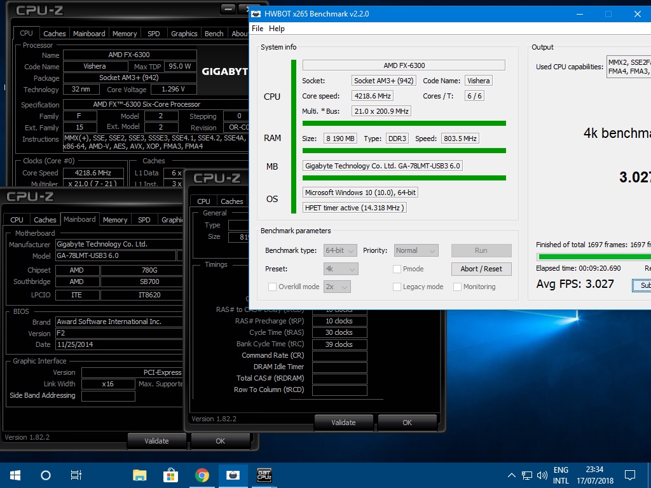Click the RAM Size 8 190 MB field
Image resolution: width=651 pixels, height=488 pixels.
click(340, 139)
